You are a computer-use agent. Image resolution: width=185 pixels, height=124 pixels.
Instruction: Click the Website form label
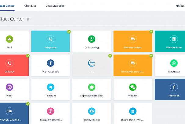pos(174,47)
